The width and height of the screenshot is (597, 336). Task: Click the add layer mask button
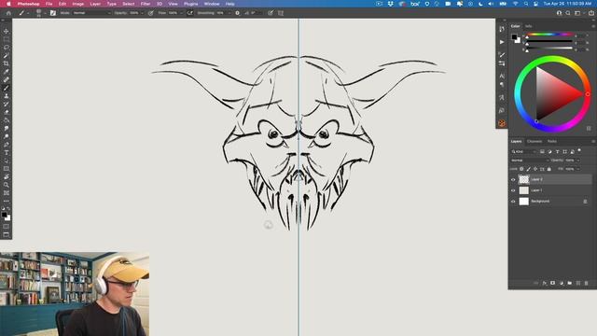point(553,283)
